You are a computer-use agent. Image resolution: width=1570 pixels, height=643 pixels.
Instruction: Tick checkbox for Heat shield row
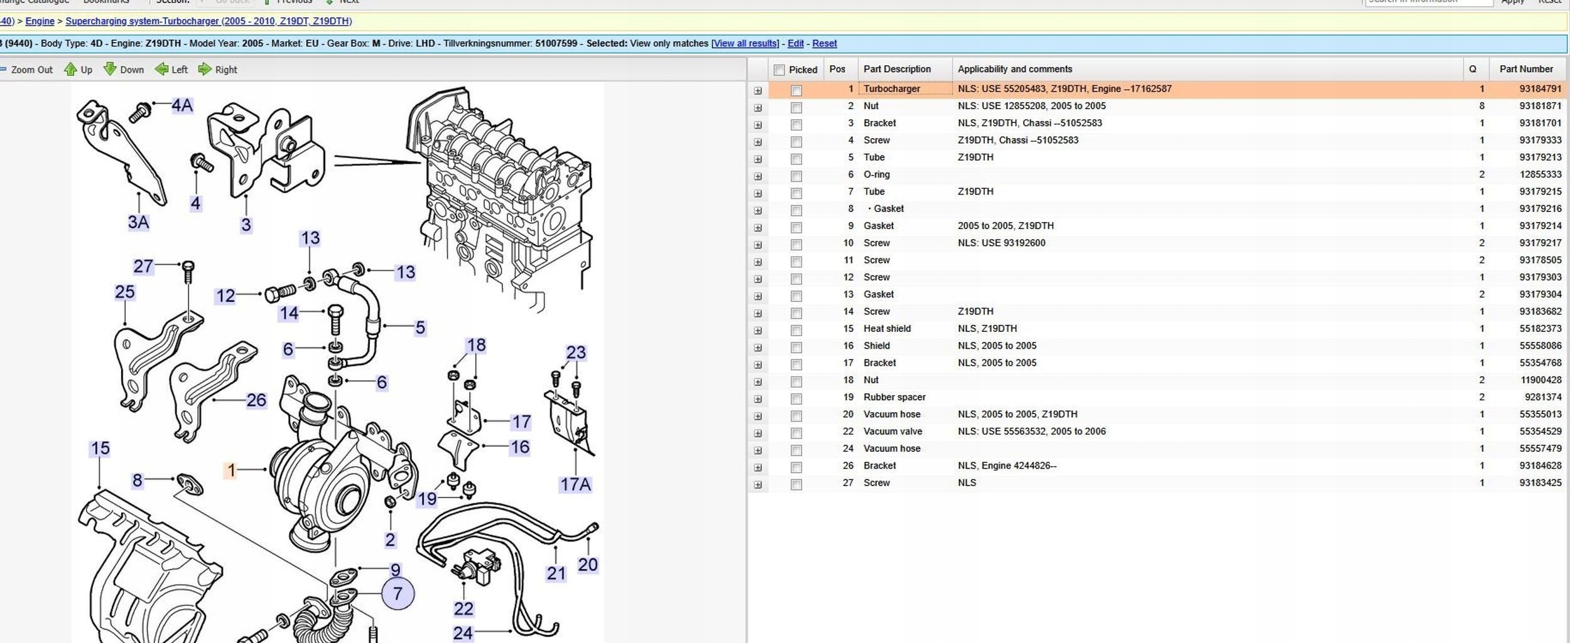click(796, 330)
